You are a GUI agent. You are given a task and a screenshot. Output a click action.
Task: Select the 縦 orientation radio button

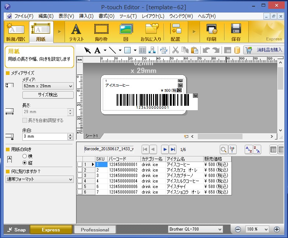(25, 163)
